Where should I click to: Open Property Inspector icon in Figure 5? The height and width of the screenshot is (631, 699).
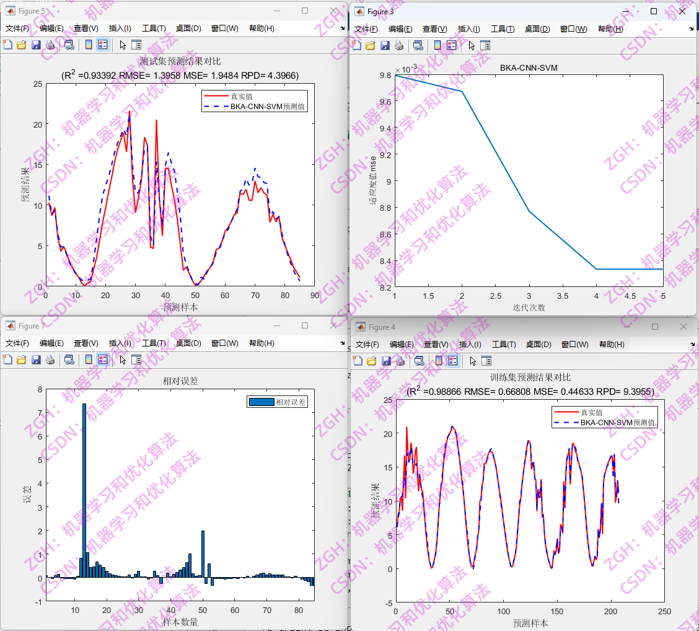pos(136,45)
